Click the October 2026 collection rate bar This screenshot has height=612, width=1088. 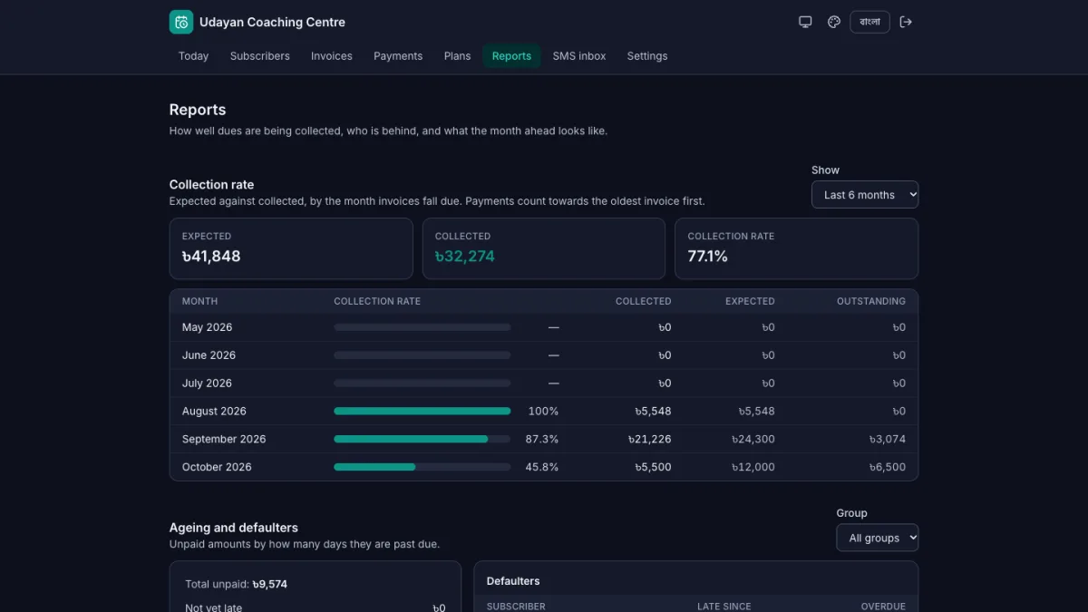pyautogui.click(x=423, y=467)
